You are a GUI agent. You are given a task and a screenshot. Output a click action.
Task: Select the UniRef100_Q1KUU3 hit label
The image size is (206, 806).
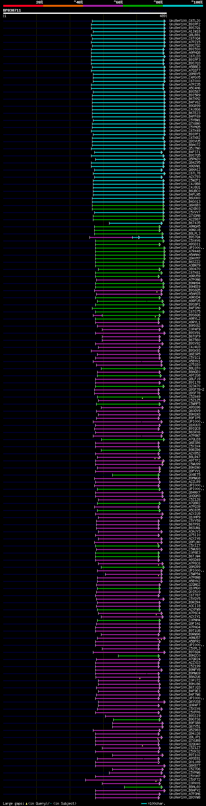point(185,425)
